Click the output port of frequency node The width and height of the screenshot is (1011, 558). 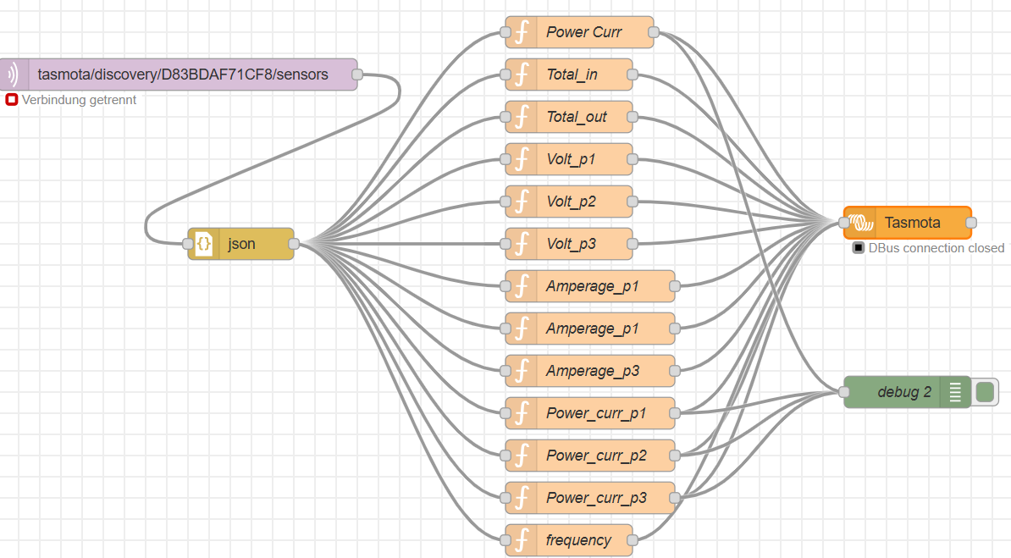[633, 540]
